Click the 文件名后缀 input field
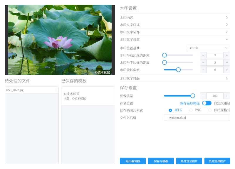 click(197, 118)
